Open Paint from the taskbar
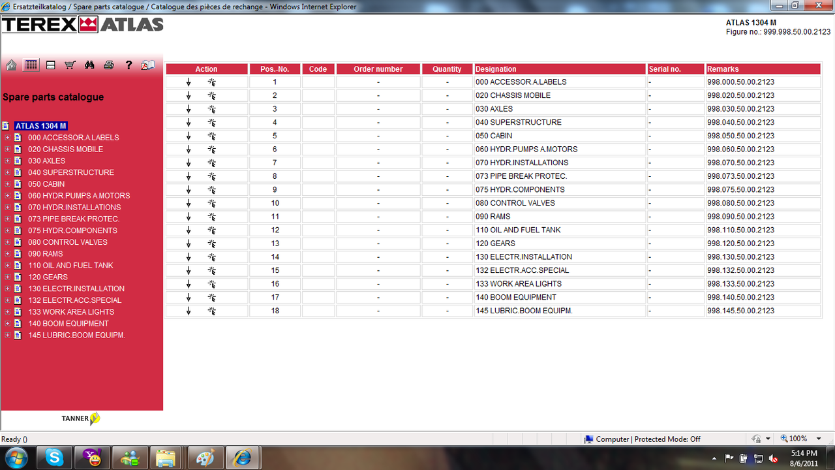 [205, 458]
